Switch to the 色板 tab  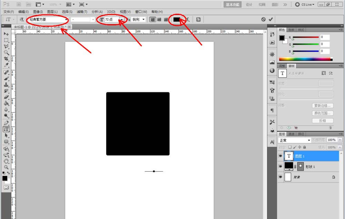291,30
